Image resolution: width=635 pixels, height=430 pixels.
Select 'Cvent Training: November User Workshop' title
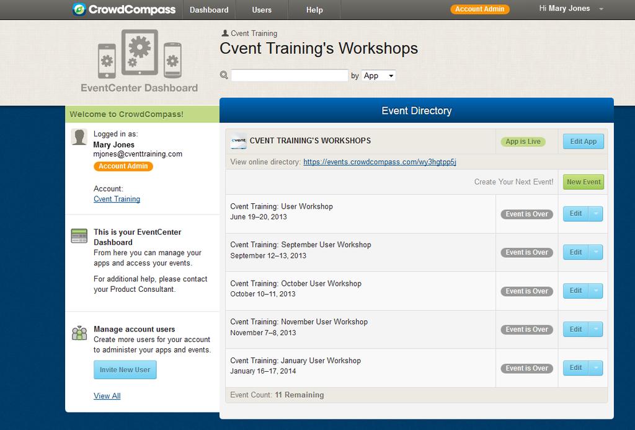[299, 322]
